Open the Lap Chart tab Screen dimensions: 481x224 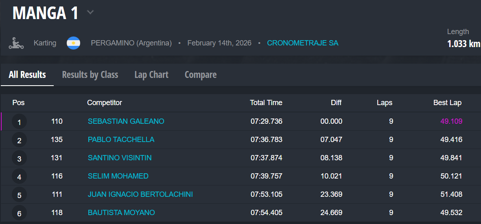tap(151, 75)
